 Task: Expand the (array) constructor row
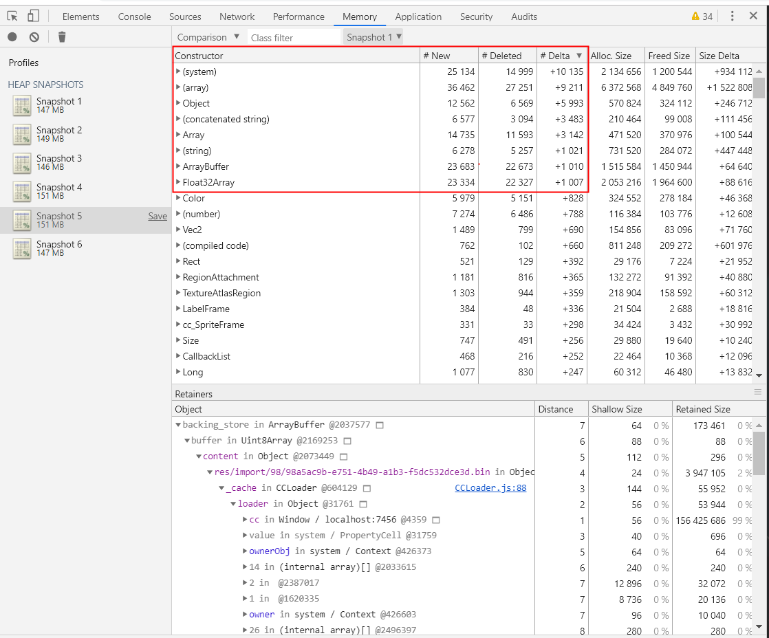click(179, 87)
